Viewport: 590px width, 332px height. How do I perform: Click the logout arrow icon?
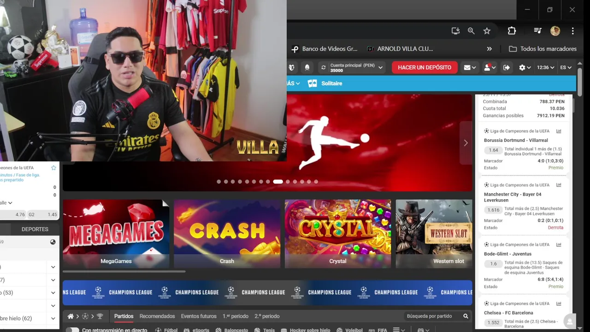pyautogui.click(x=506, y=67)
